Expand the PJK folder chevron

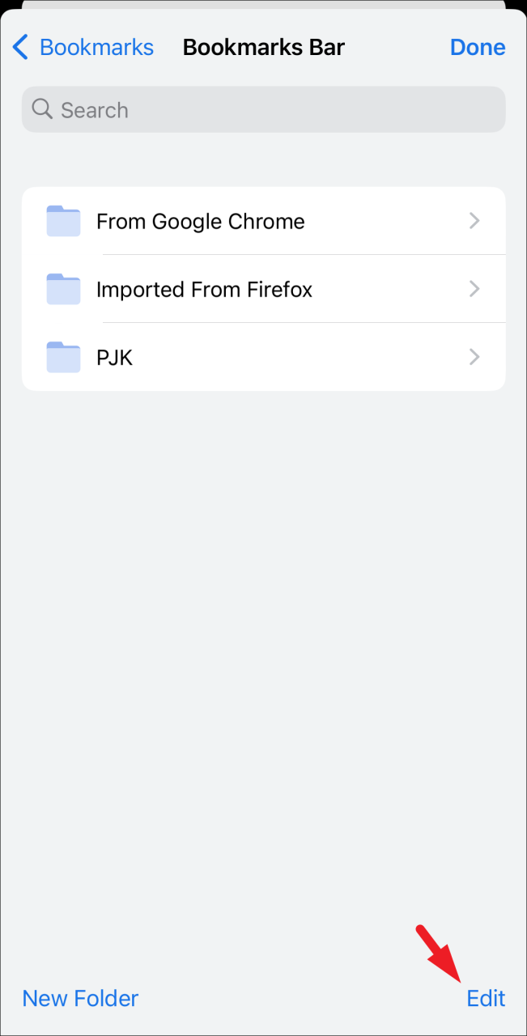pos(475,357)
